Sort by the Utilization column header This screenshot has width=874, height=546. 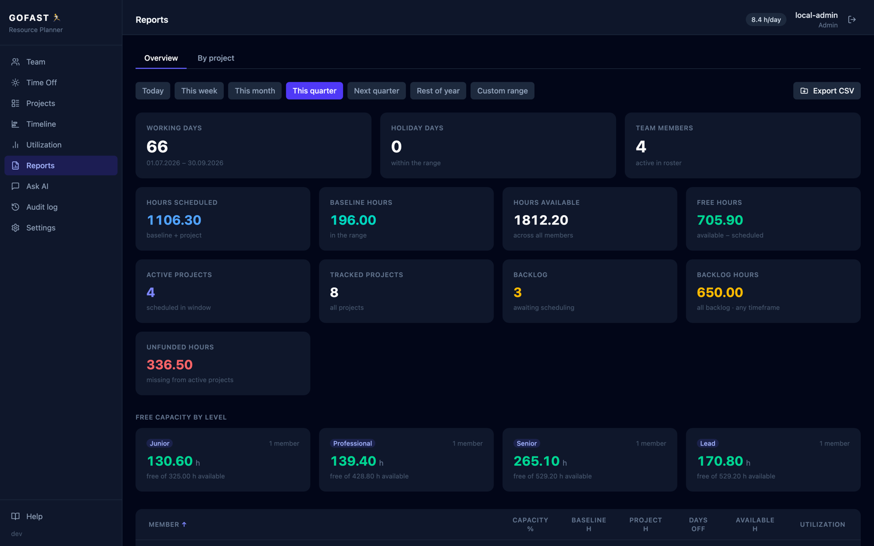coord(823,524)
